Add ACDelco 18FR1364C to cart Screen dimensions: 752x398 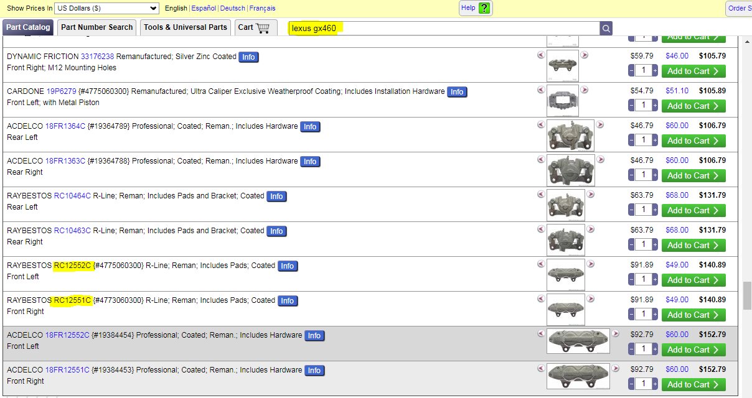pyautogui.click(x=693, y=141)
